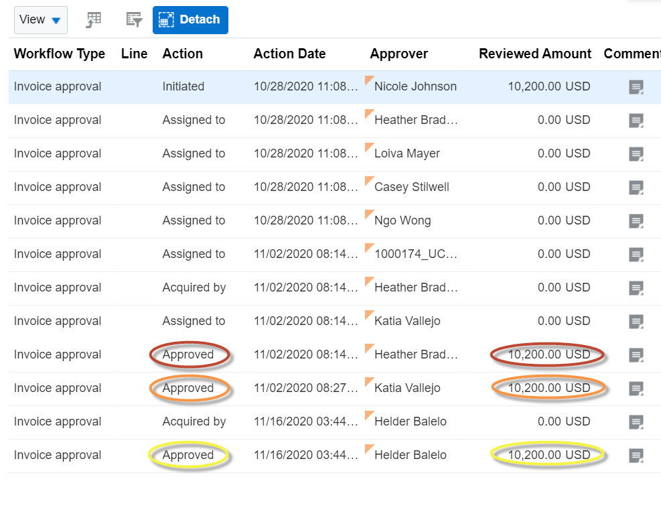
Task: Click the query by example filter icon
Action: coord(135,20)
